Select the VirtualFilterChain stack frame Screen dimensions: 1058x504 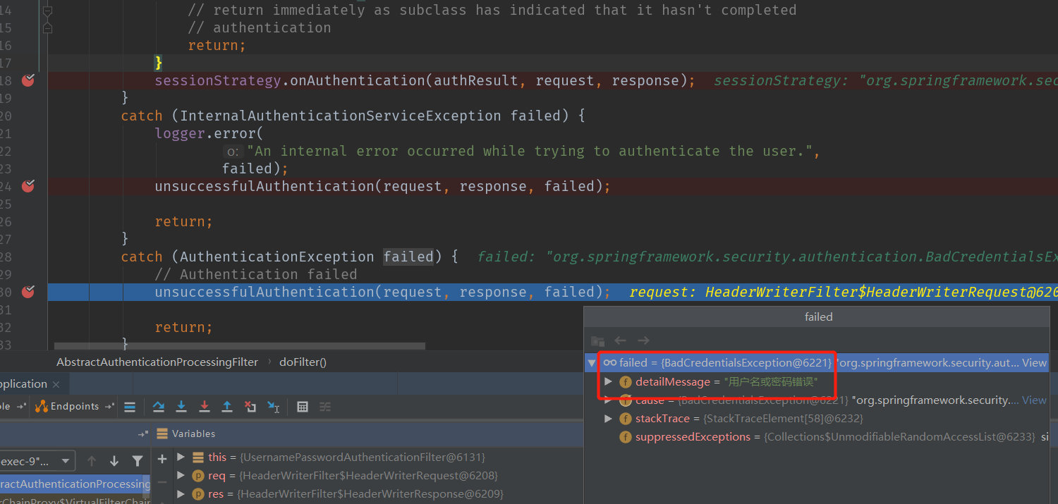pyautogui.click(x=75, y=499)
